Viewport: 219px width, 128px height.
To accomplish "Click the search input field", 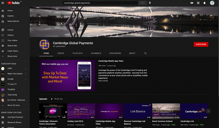I will (x=100, y=3).
